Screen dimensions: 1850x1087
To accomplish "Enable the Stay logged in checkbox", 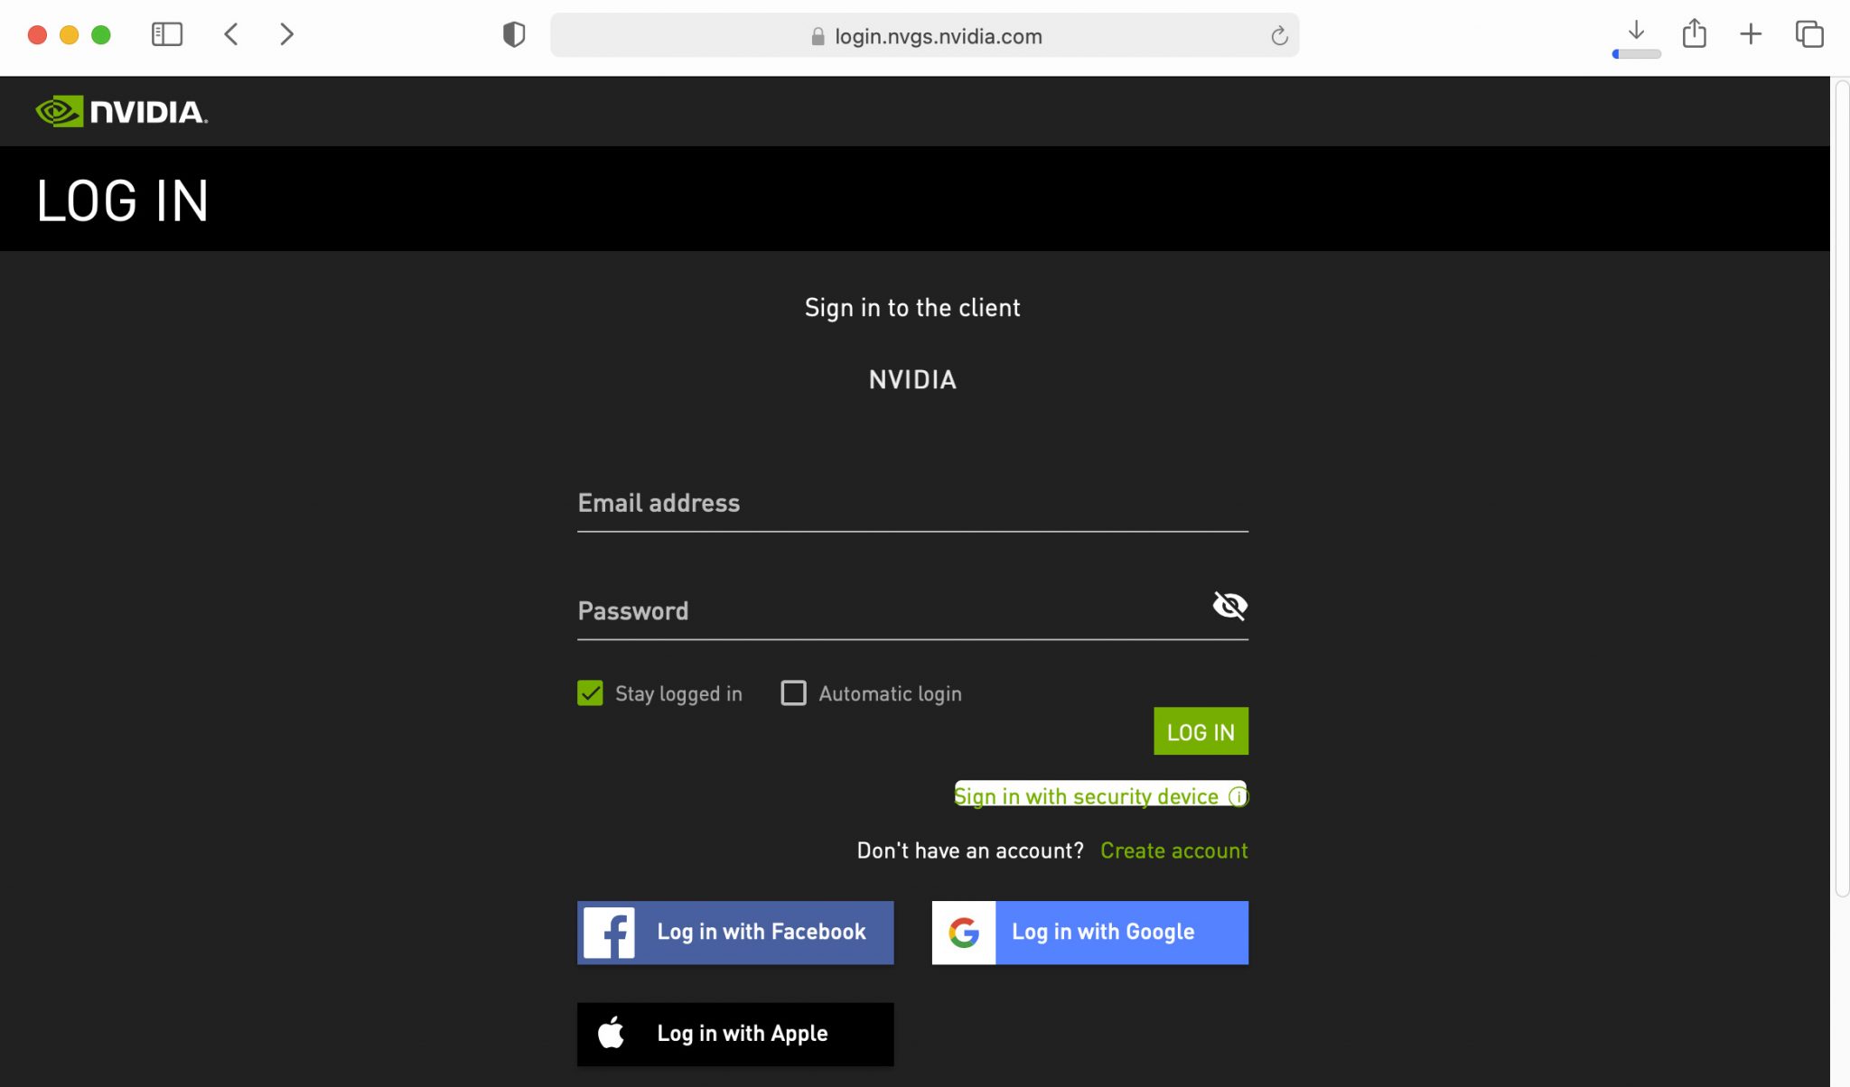I will [x=591, y=692].
